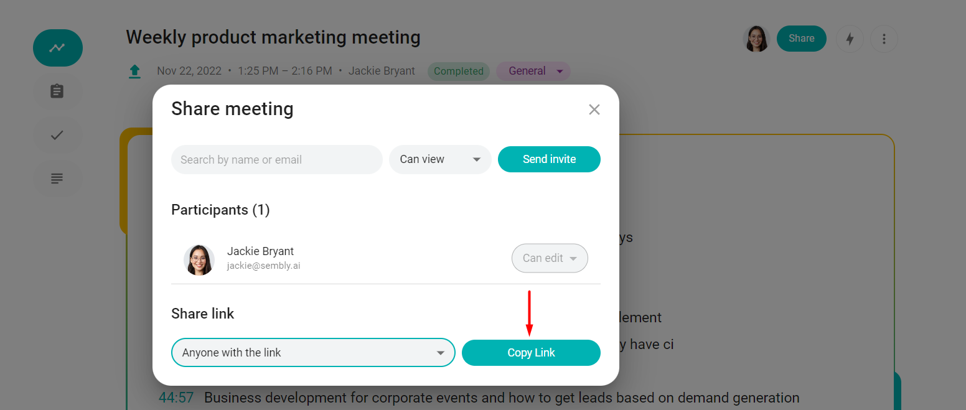Click the Share button in header
This screenshot has height=410, width=966.
(x=801, y=39)
